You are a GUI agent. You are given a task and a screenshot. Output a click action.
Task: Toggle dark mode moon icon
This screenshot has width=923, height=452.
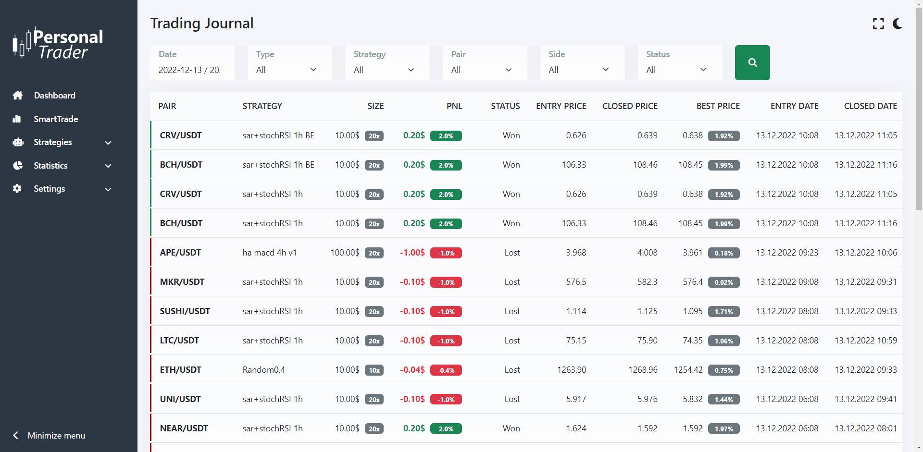click(897, 24)
